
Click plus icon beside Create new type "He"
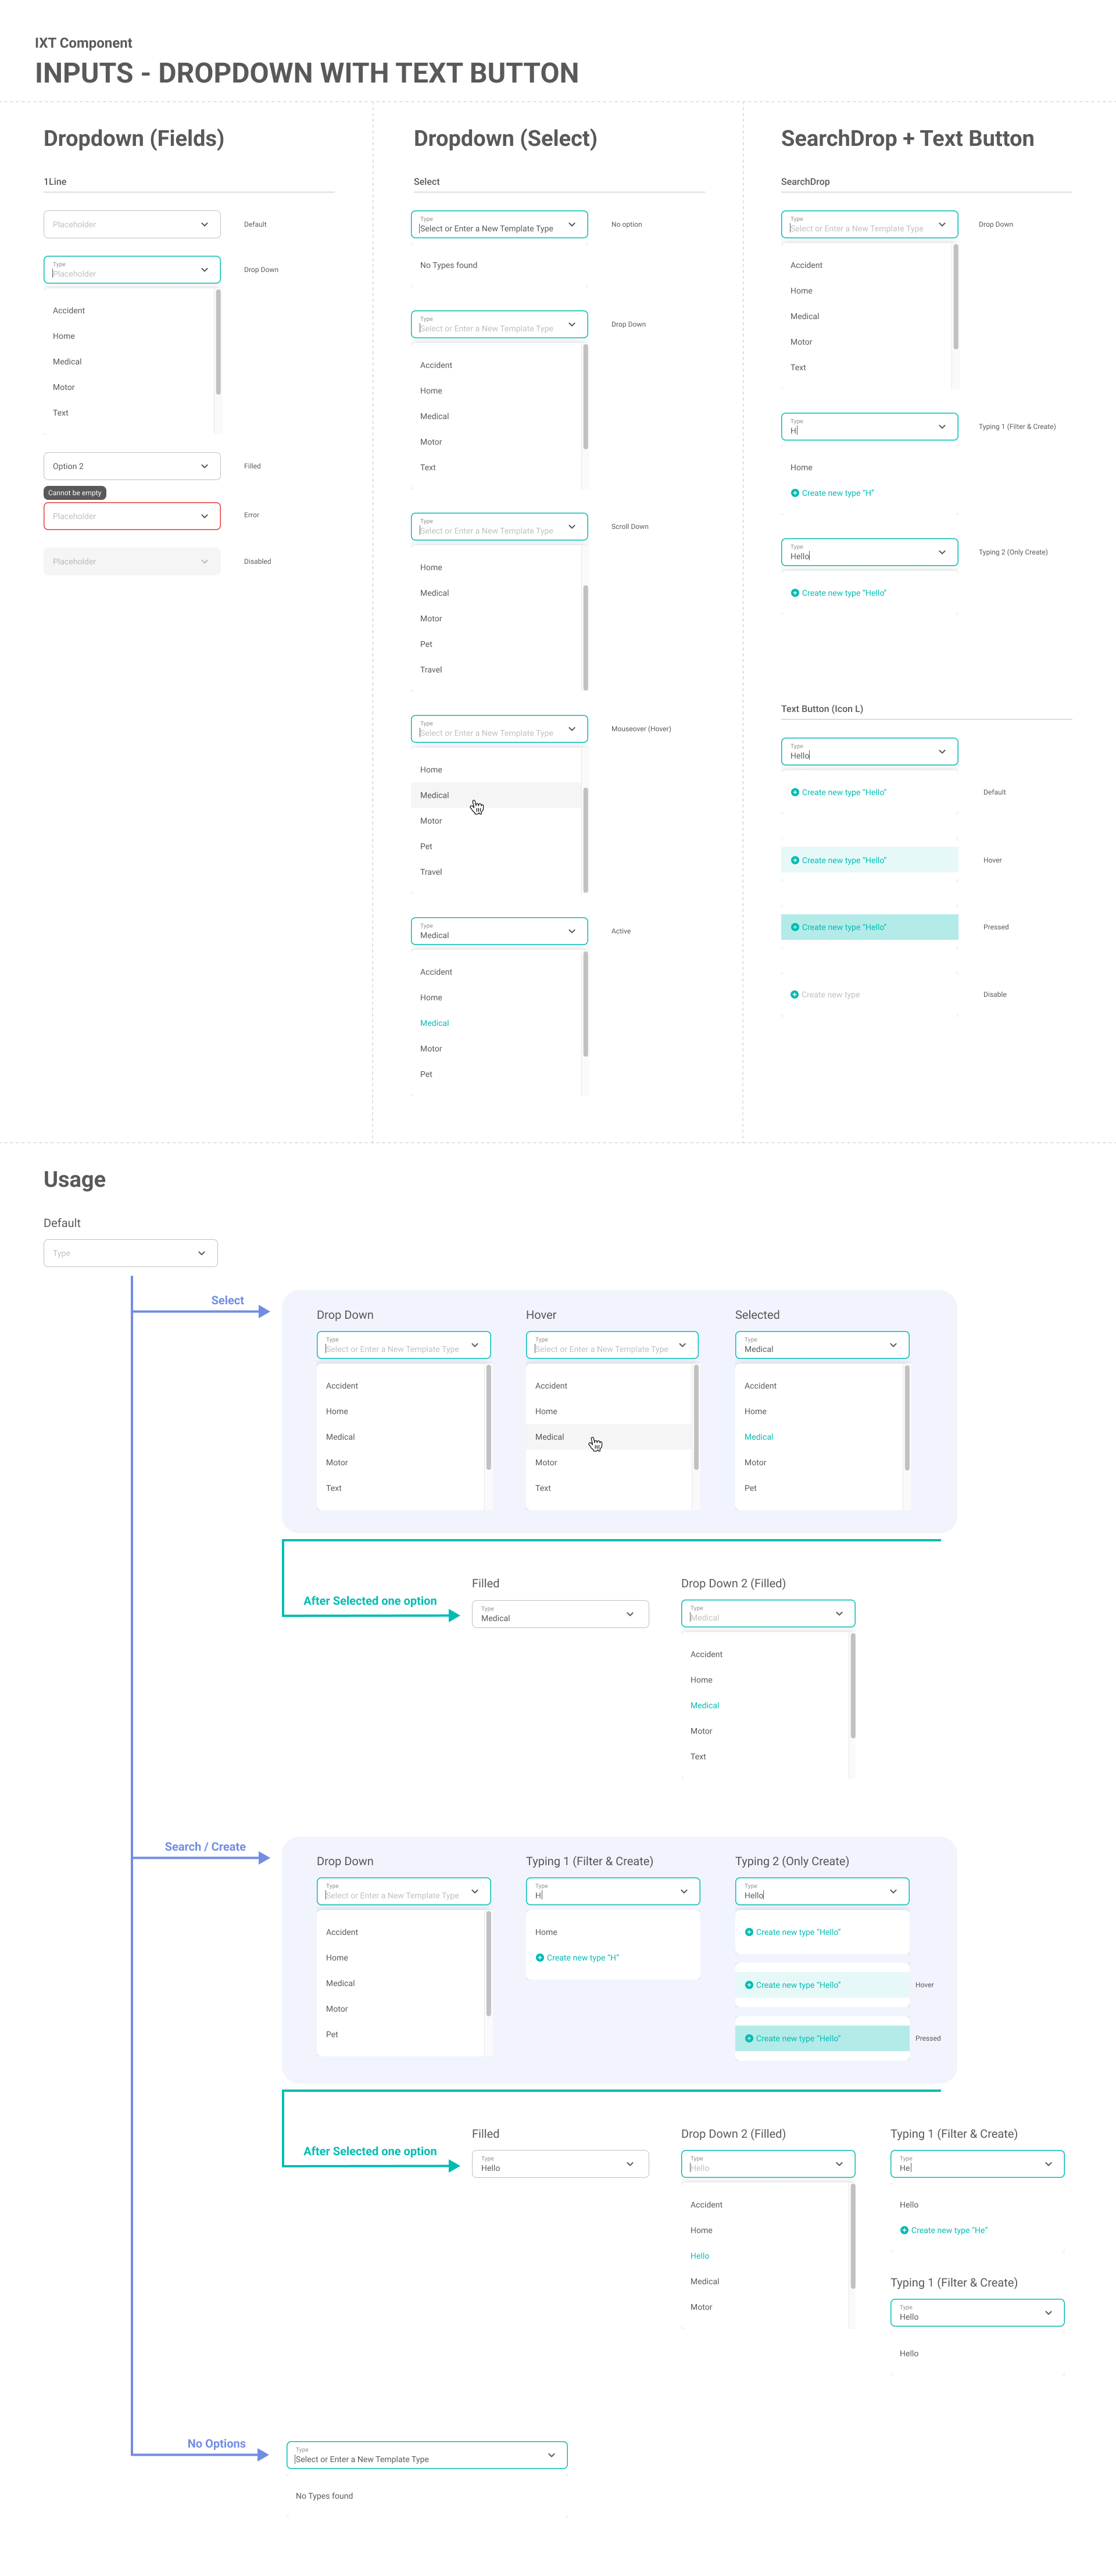tap(904, 2230)
